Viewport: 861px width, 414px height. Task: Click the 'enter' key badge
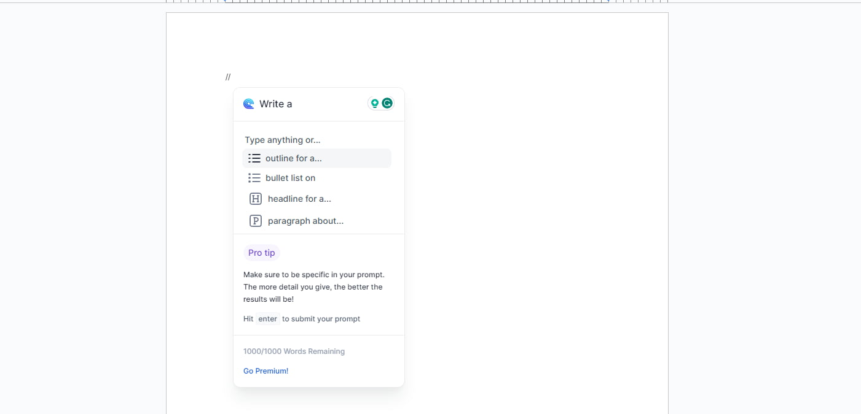[x=267, y=318]
